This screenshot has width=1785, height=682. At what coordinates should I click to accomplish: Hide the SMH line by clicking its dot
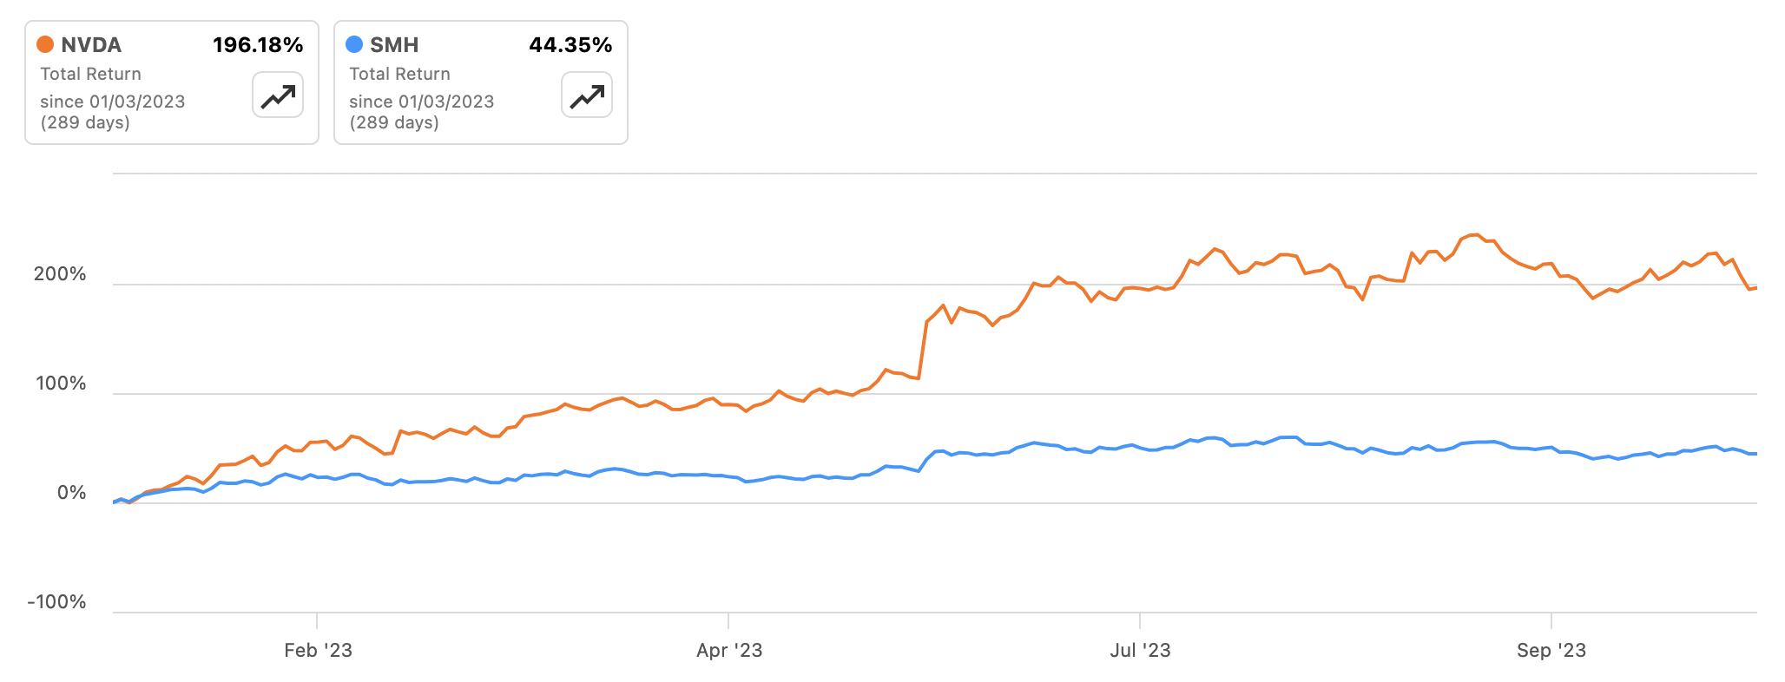pyautogui.click(x=355, y=44)
